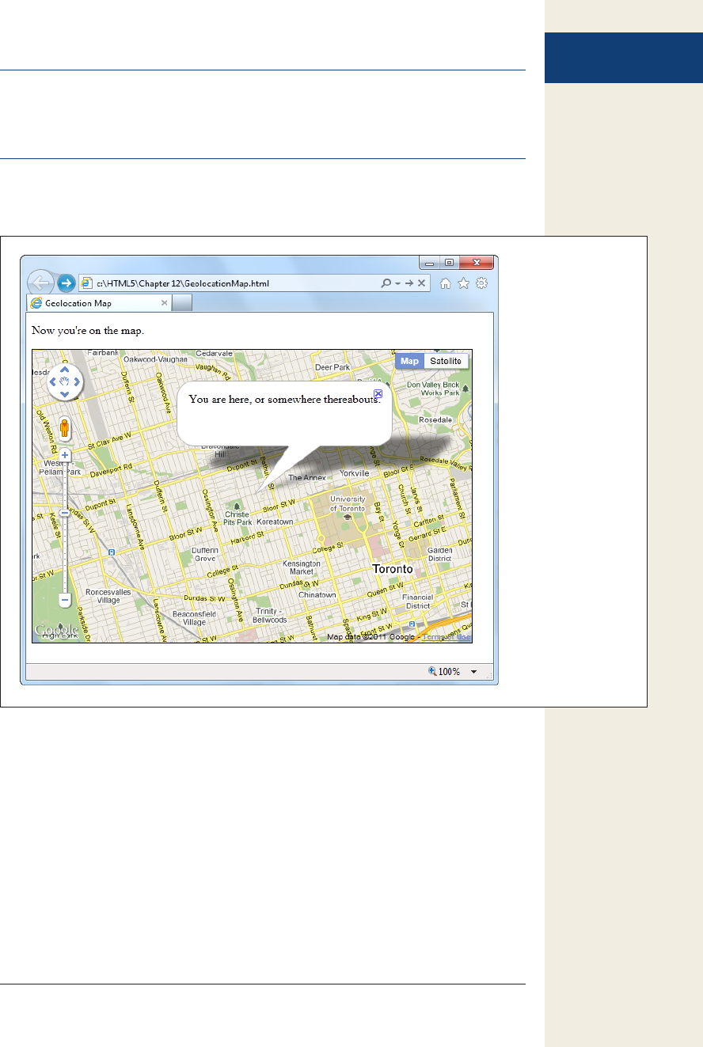
Task: Click the Roncesvalles Village map label
Action: pos(108,595)
